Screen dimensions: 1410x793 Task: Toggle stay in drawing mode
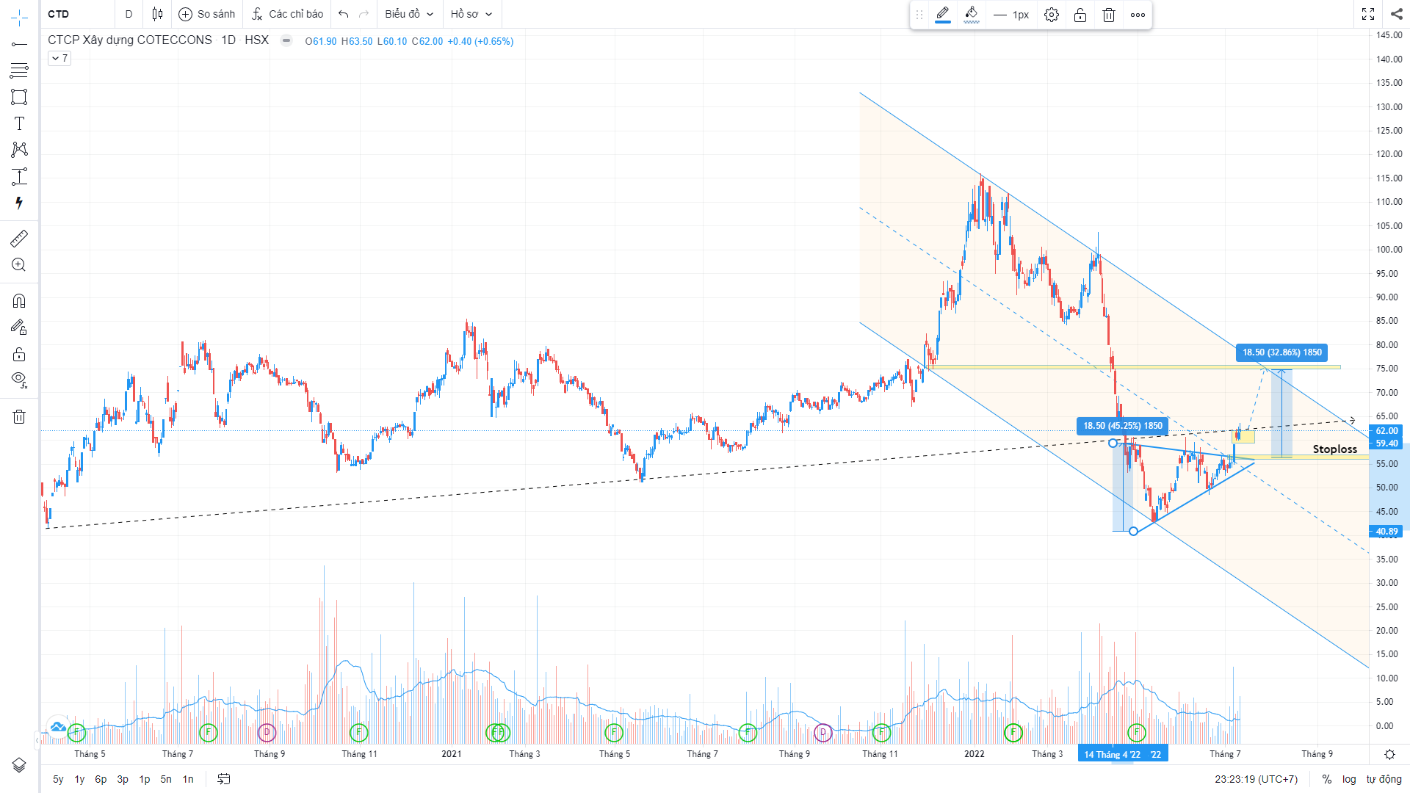[x=19, y=327]
